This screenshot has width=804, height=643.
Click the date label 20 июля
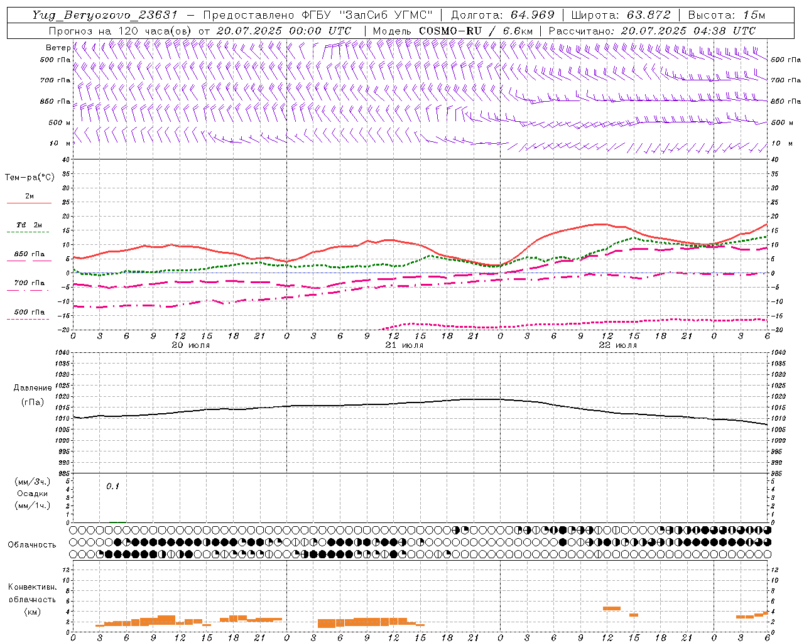191,345
